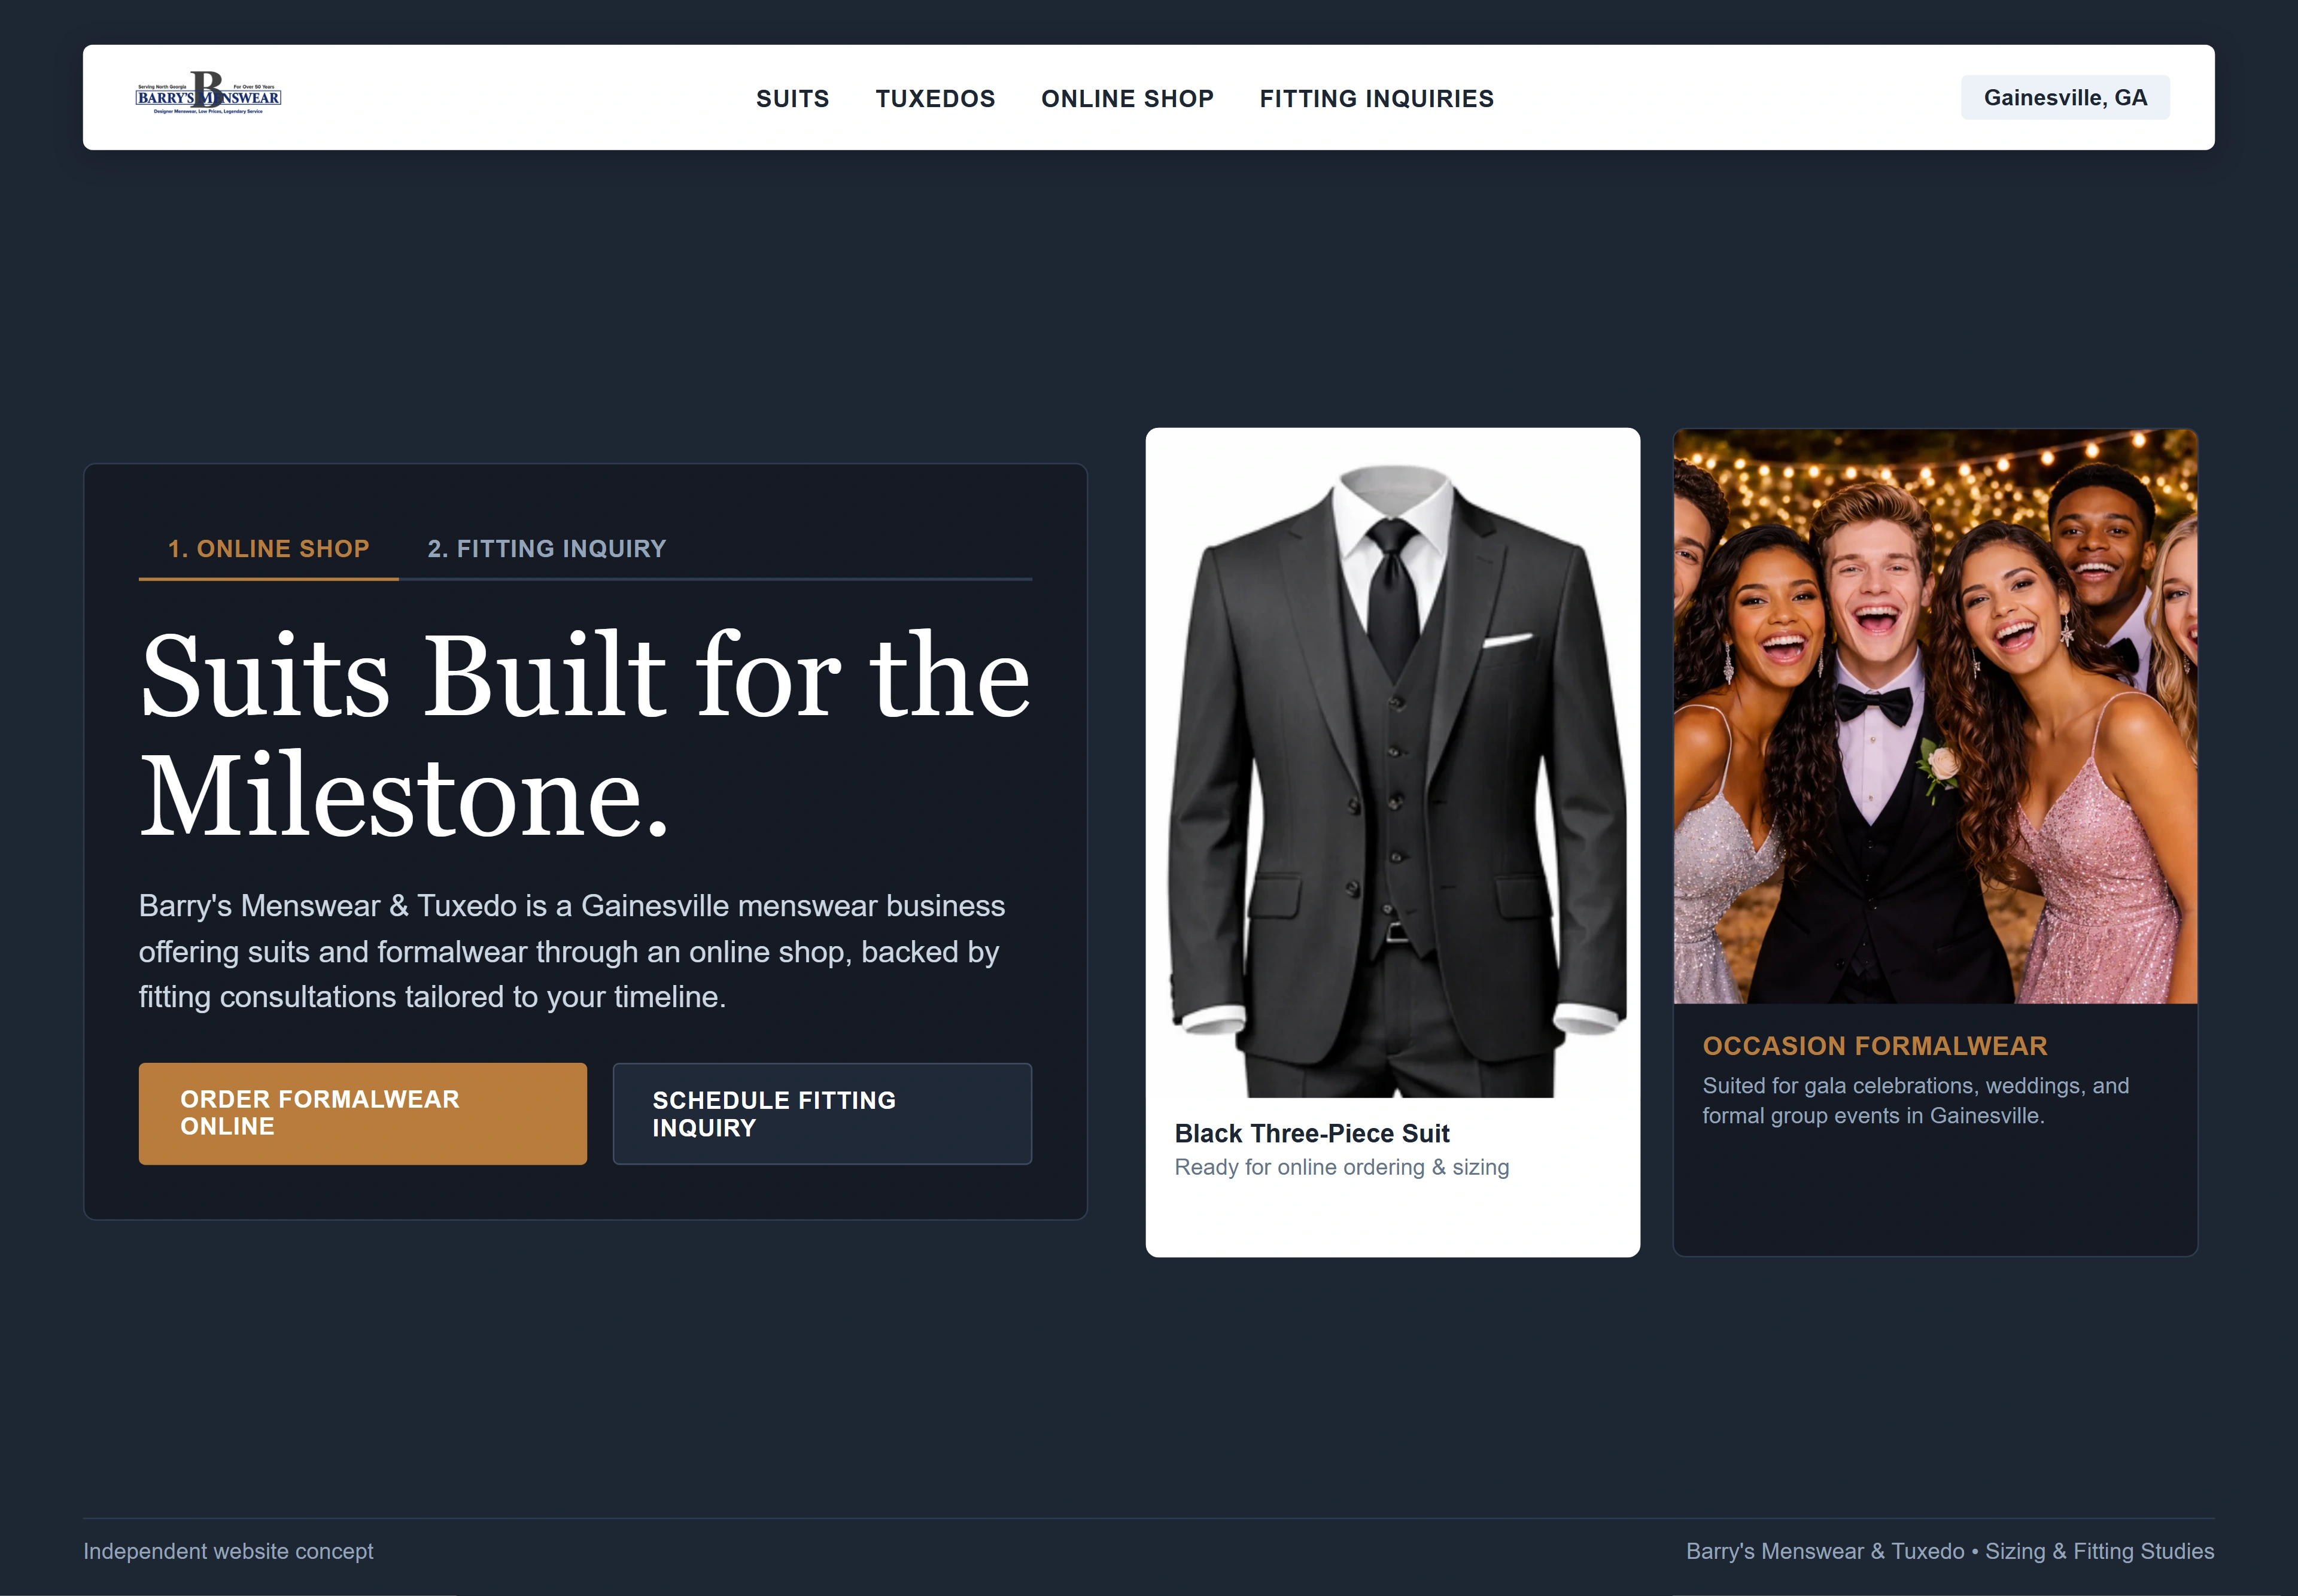Click the Occasion Formalwear heading
Viewport: 2298px width, 1596px height.
point(1875,1046)
